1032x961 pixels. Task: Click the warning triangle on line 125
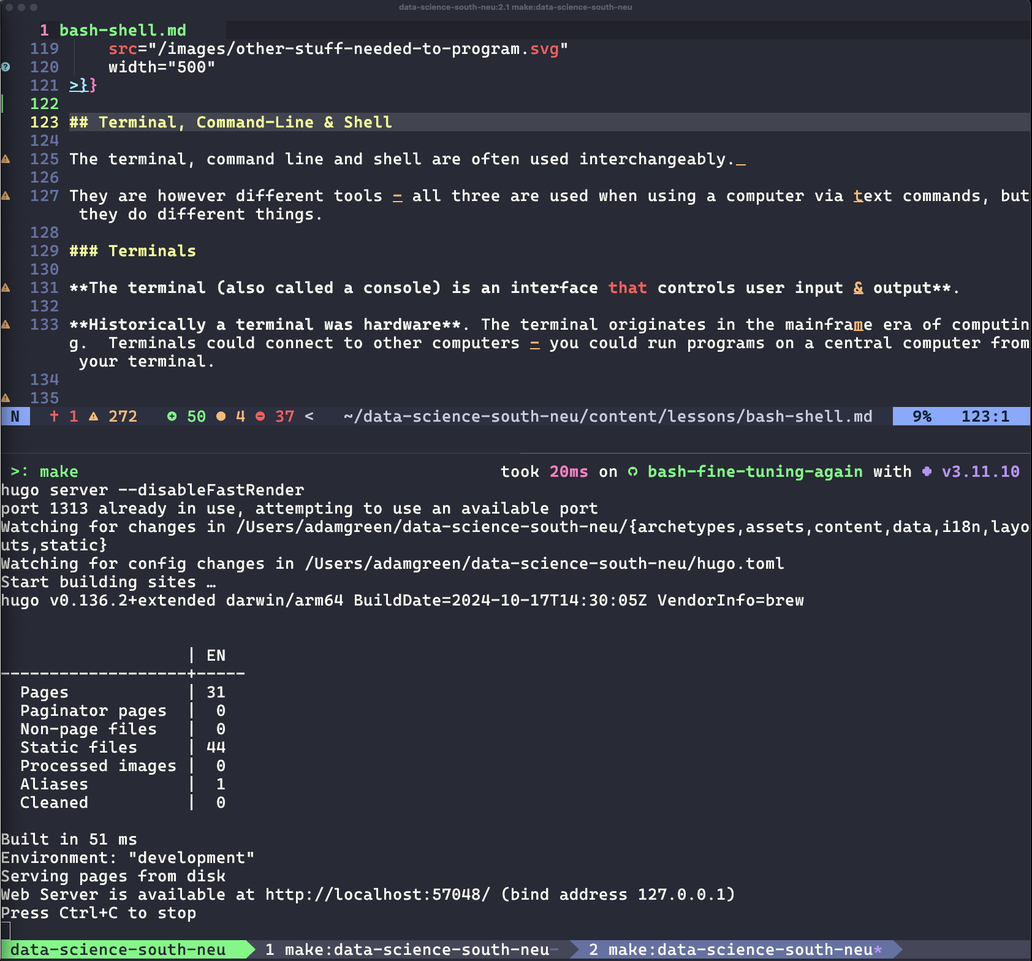pyautogui.click(x=6, y=159)
